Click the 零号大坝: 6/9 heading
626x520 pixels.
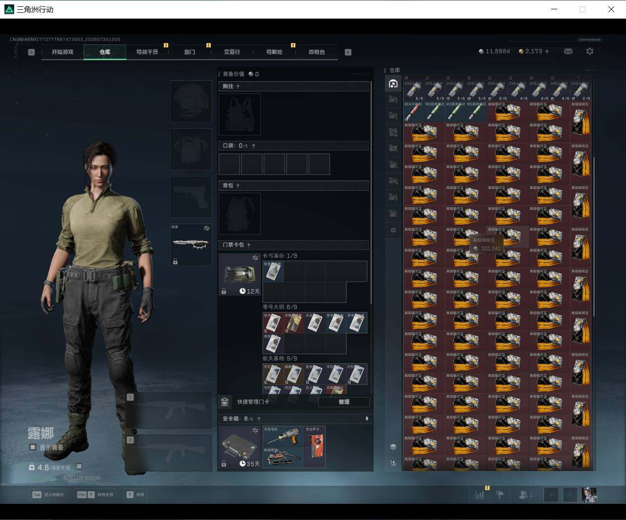pyautogui.click(x=280, y=307)
